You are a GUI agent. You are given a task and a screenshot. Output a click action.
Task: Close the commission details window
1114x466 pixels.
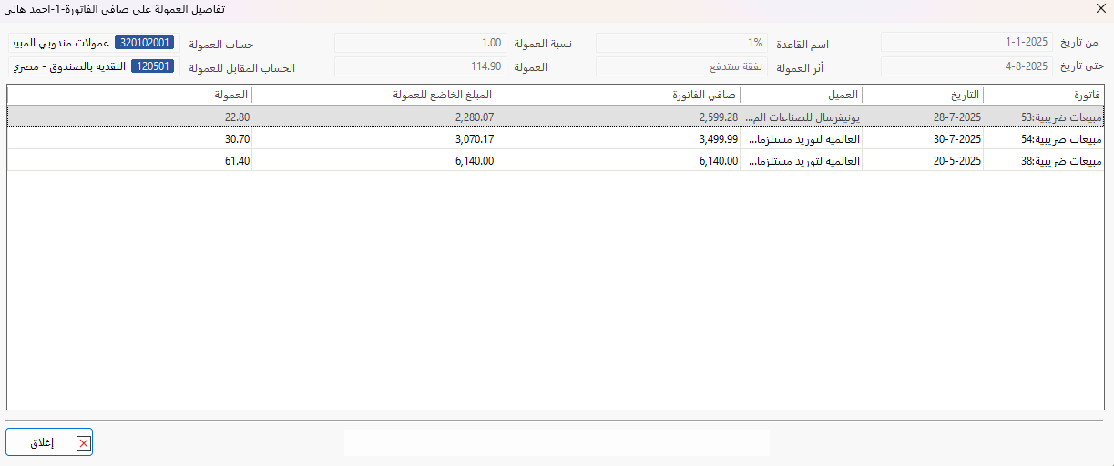[1100, 9]
